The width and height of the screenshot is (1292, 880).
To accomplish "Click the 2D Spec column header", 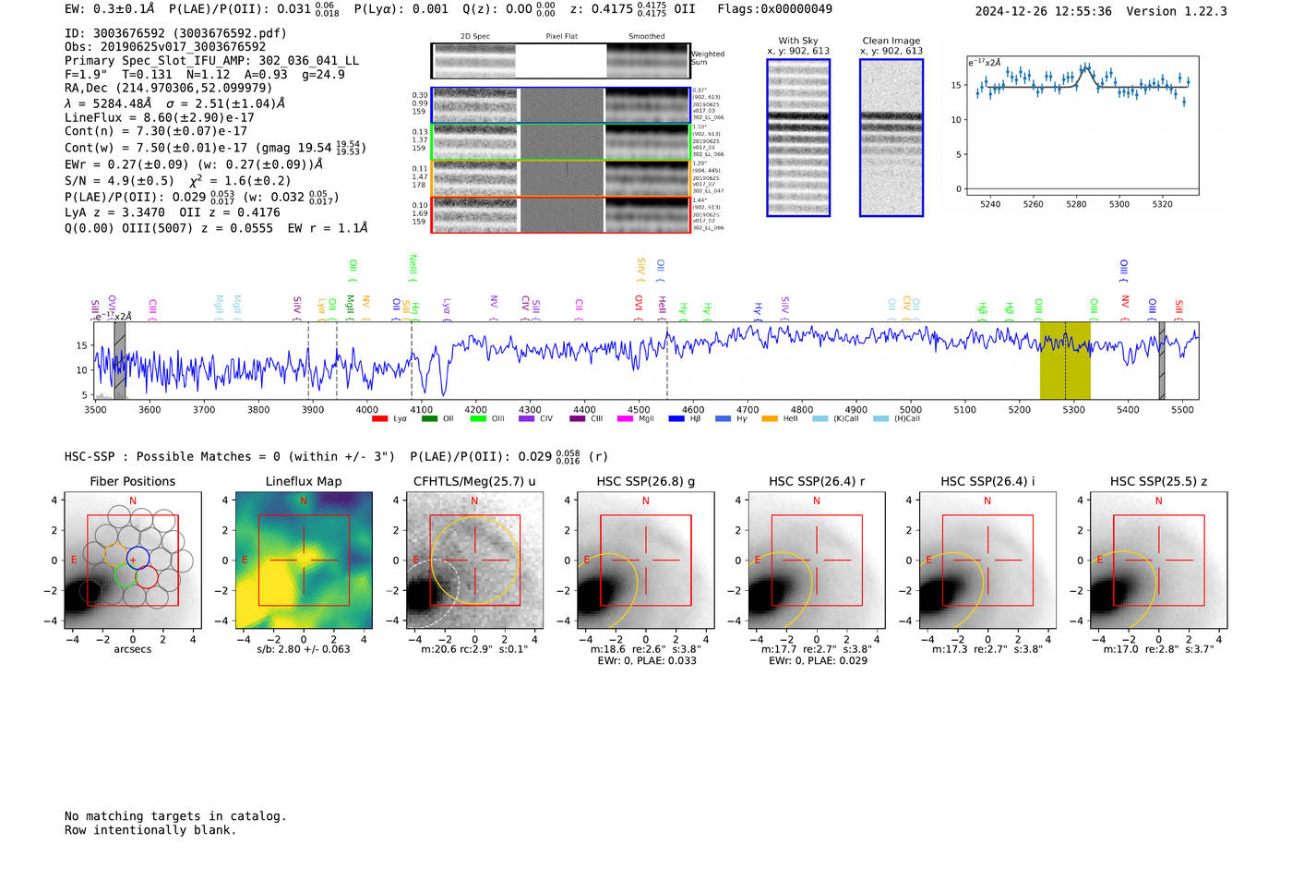I will click(475, 37).
